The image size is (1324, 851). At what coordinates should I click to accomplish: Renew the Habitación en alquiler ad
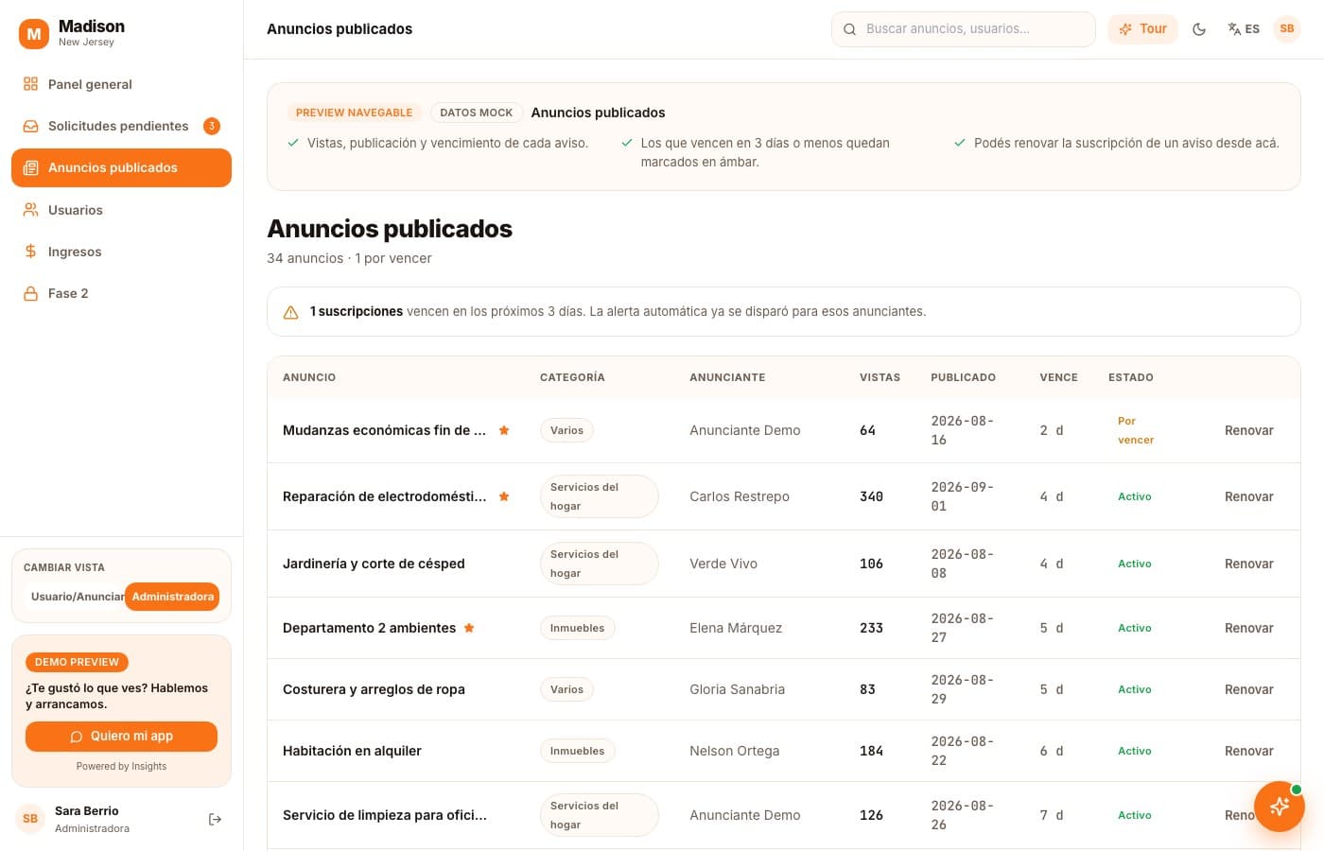tap(1248, 751)
